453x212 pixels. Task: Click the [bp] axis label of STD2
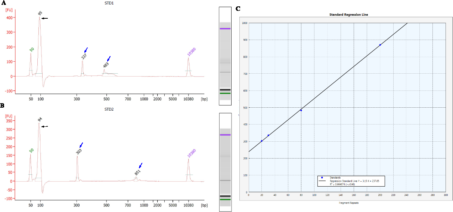(204, 206)
